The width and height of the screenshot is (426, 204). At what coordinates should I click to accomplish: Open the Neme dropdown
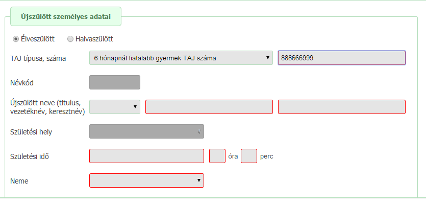[x=146, y=180]
